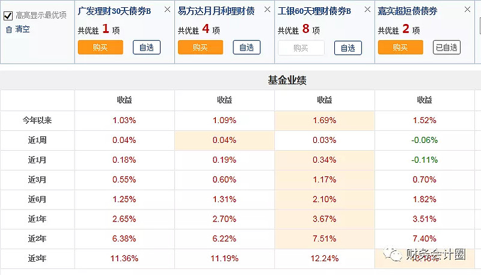Click the 清空 link
This screenshot has height=275, width=481.
(22, 29)
